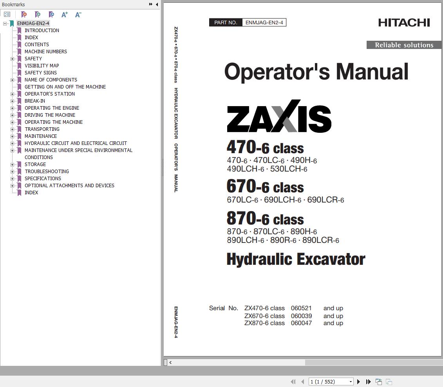Click the previous view icon in status bar
Screen dimensions: 443x387
click(x=379, y=382)
